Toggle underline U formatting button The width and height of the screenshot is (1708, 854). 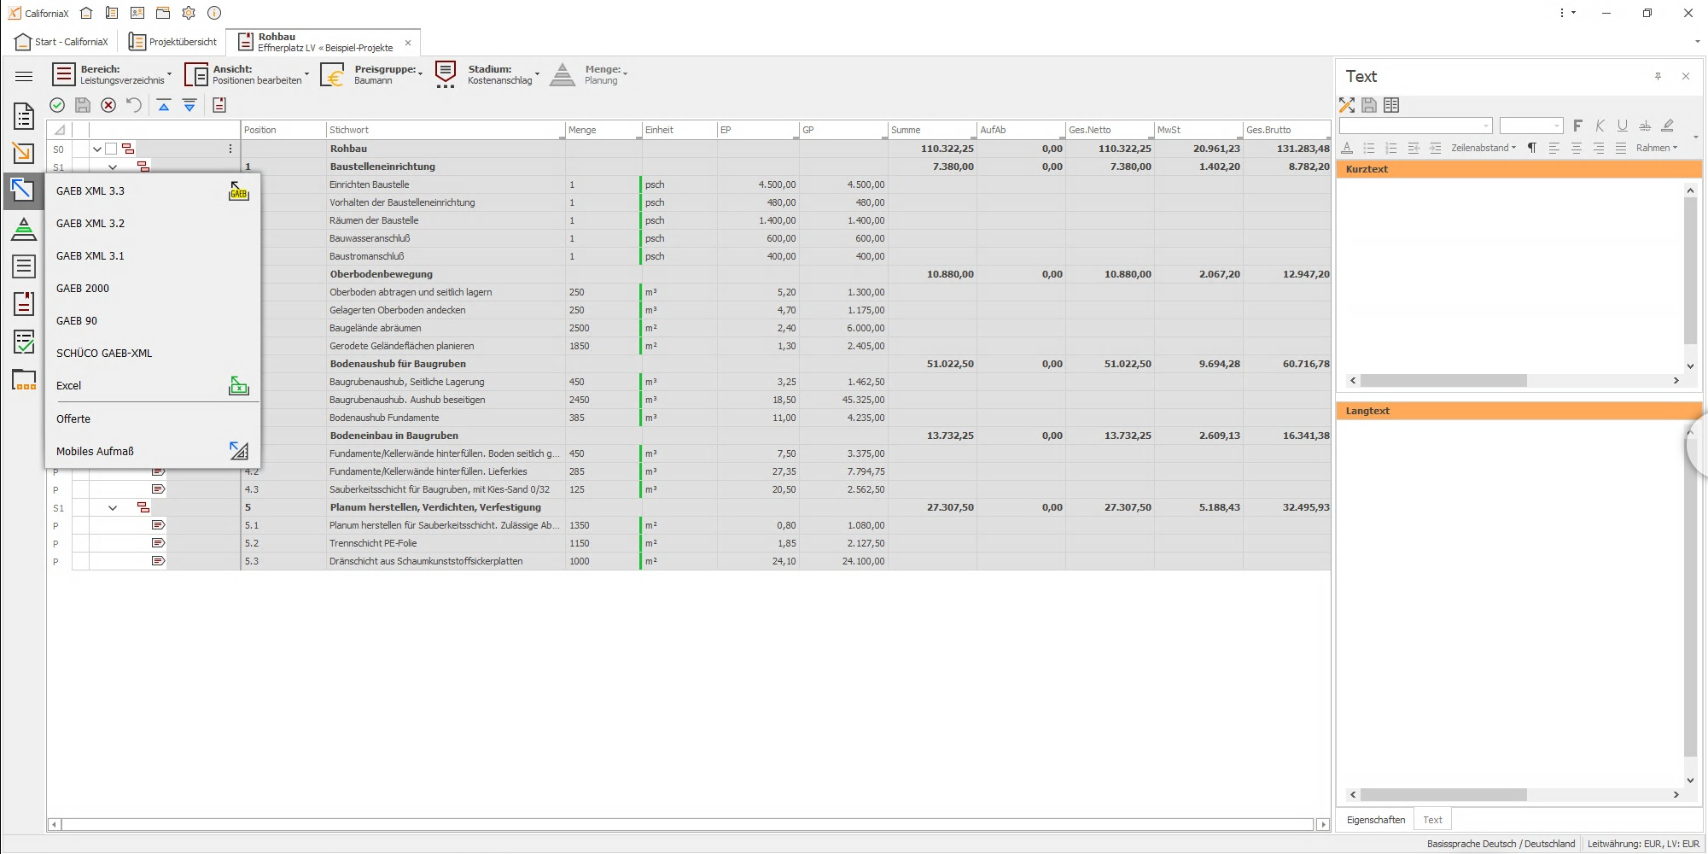point(1622,126)
